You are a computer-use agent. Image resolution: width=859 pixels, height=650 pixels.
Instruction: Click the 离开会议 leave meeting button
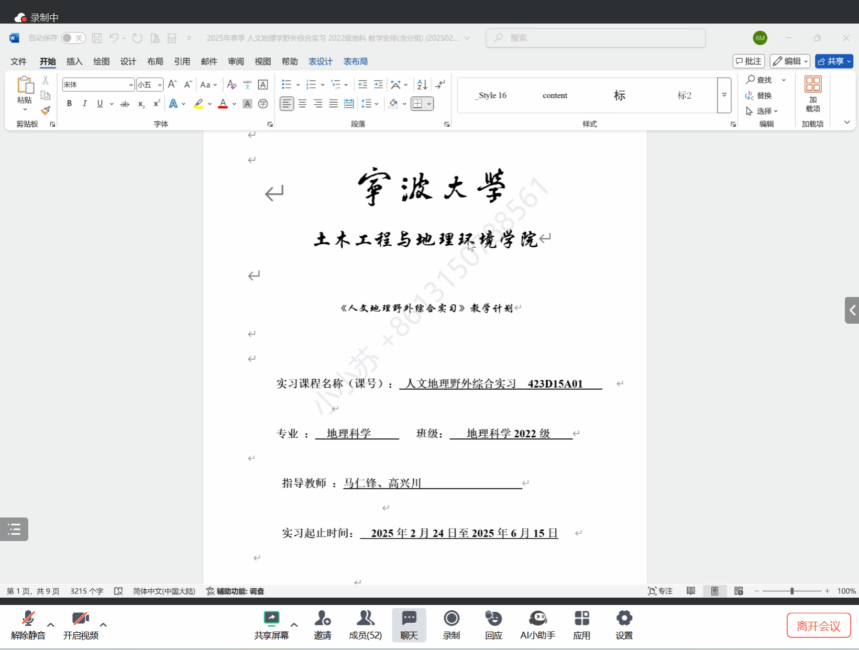[818, 625]
